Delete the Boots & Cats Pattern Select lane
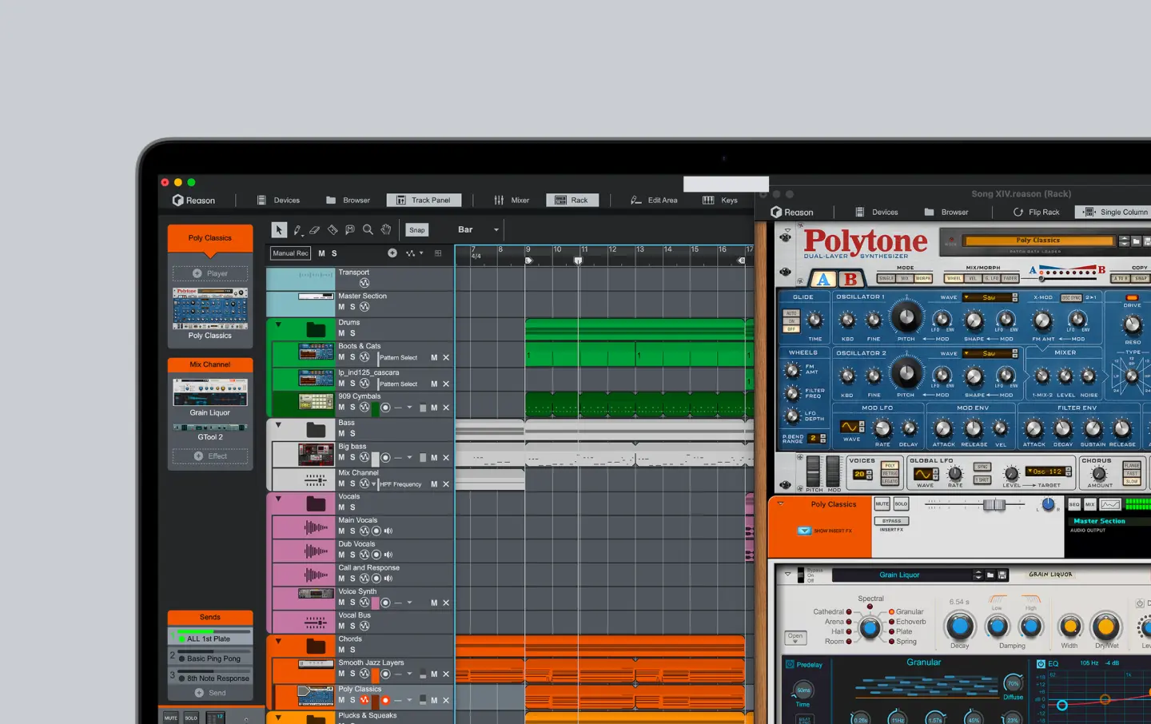 pyautogui.click(x=446, y=358)
